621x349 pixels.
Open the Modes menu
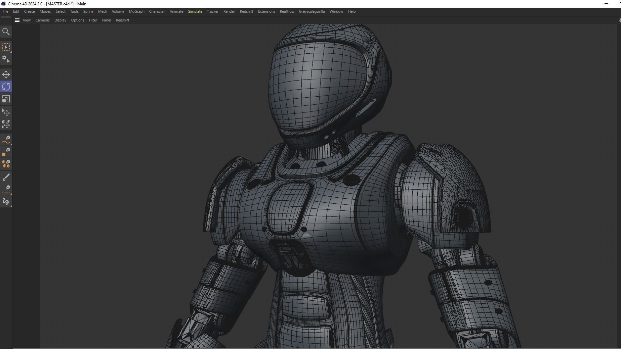(45, 11)
